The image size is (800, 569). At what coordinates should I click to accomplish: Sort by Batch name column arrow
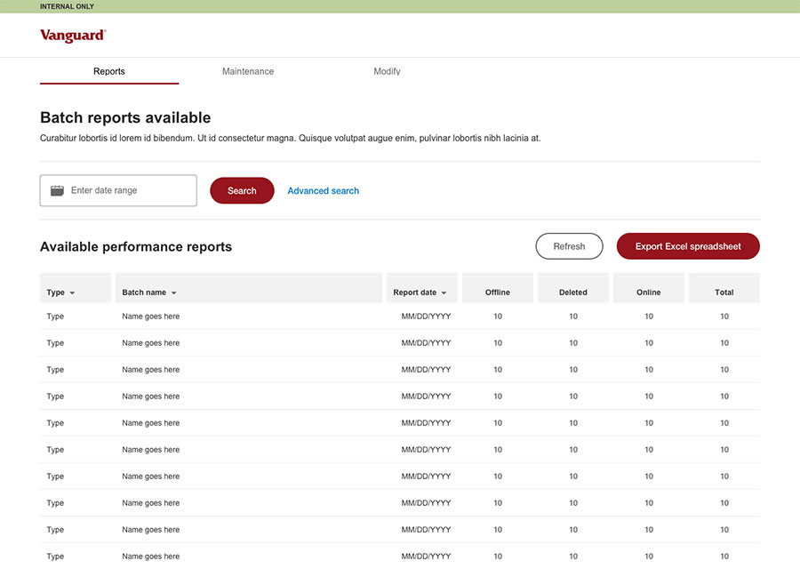[173, 293]
